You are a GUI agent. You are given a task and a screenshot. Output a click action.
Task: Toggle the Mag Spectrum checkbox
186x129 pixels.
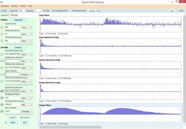53,11
